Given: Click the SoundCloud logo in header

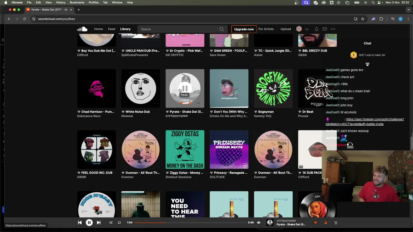Looking at the screenshot, I should [x=82, y=29].
